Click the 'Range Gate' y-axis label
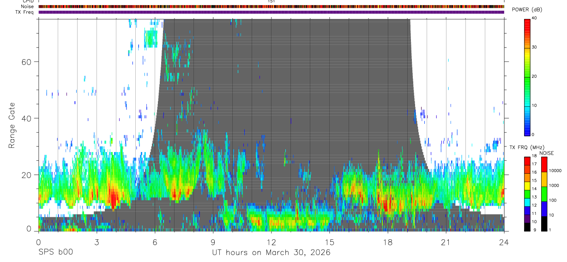The image size is (567, 262). tap(12, 125)
